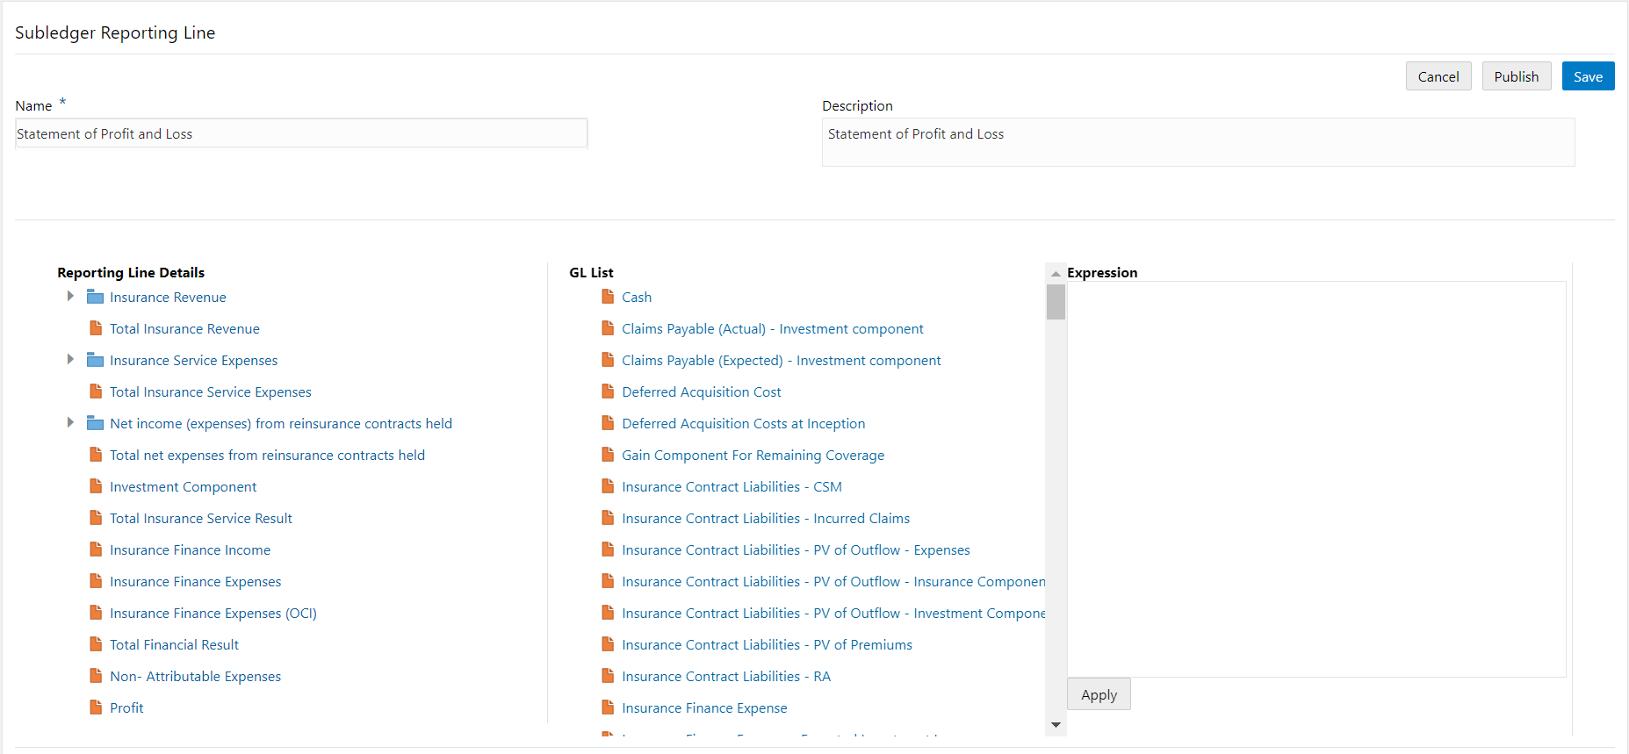Image resolution: width=1629 pixels, height=754 pixels.
Task: Click the Insurance Service Expenses folder icon
Action: tap(95, 360)
